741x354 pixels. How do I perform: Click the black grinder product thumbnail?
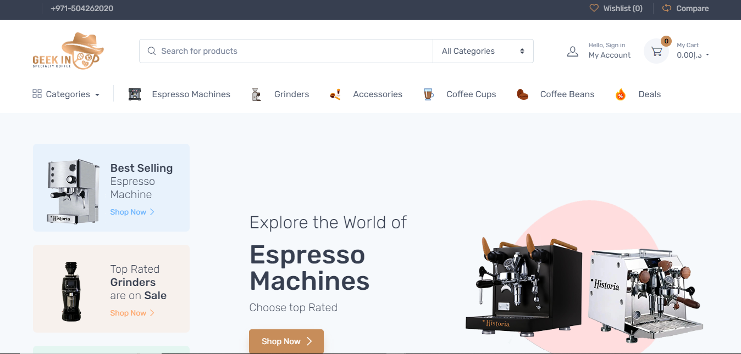tap(71, 291)
